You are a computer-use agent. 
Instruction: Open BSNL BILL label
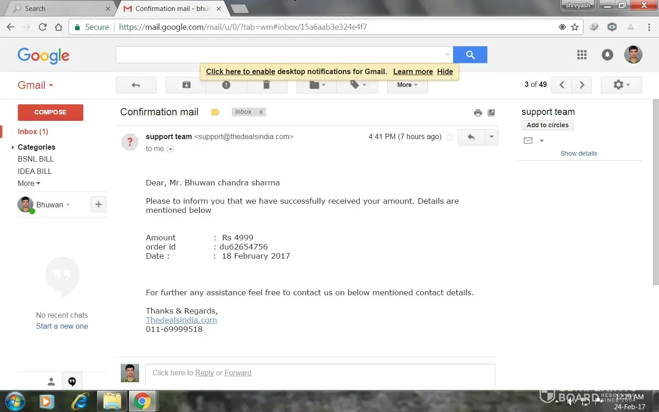36,159
